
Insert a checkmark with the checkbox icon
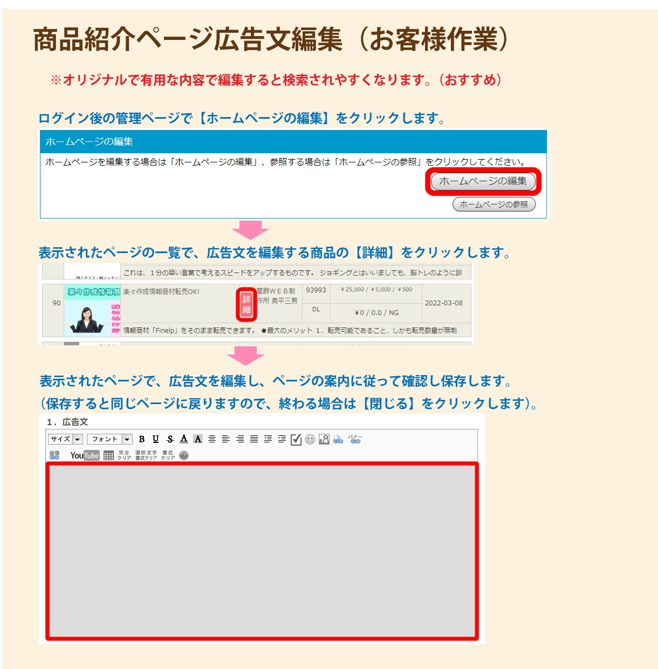296,439
